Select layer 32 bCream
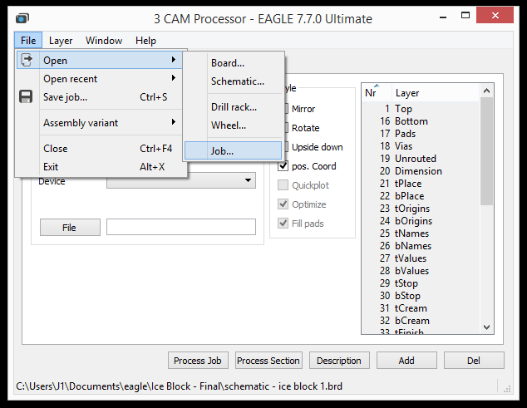527x408 pixels. tap(421, 320)
